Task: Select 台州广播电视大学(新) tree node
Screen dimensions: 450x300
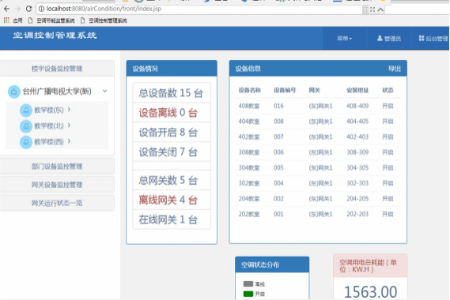Action: point(57,92)
